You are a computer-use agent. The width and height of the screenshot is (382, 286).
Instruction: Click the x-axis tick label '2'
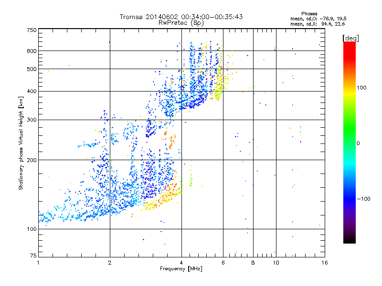coord(110,263)
